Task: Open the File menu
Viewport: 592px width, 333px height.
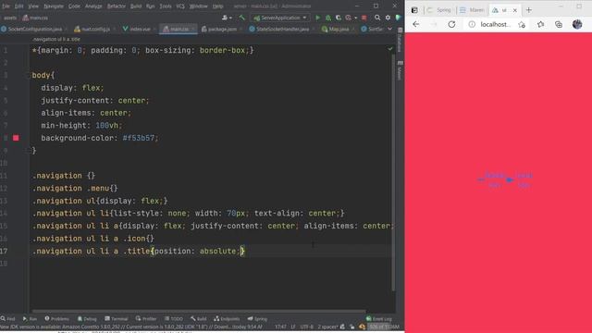Action: tap(6, 6)
